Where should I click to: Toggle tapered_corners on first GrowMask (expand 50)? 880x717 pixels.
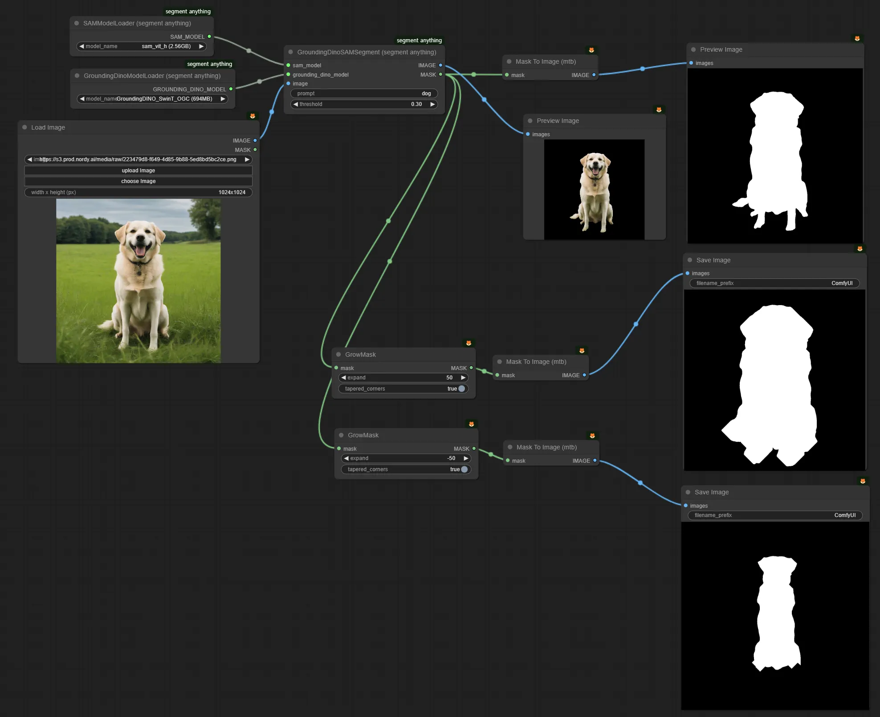pyautogui.click(x=461, y=389)
